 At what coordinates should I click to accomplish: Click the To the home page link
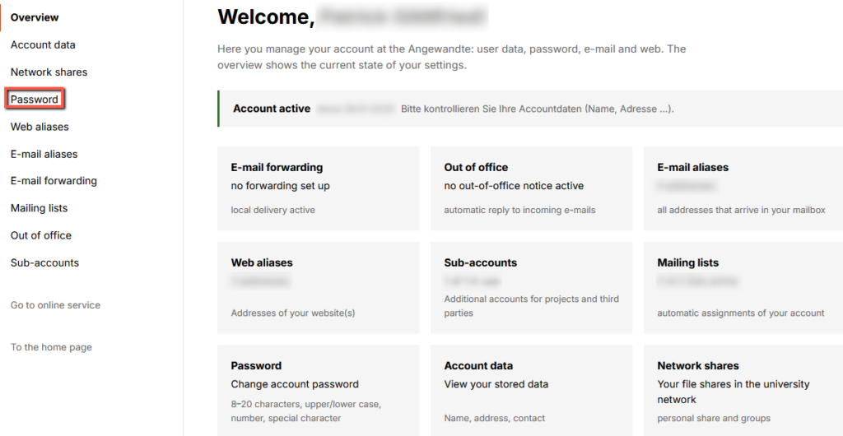coord(51,347)
